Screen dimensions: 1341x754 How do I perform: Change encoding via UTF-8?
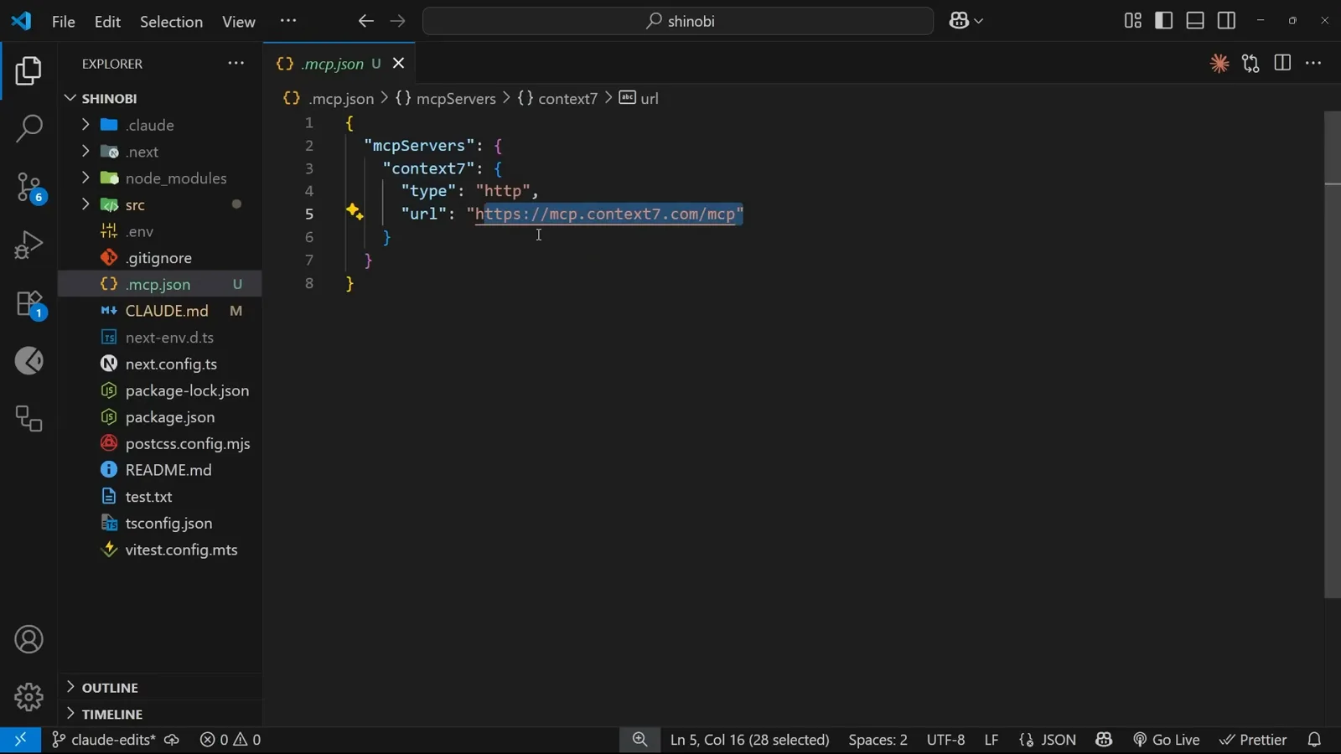pos(945,740)
